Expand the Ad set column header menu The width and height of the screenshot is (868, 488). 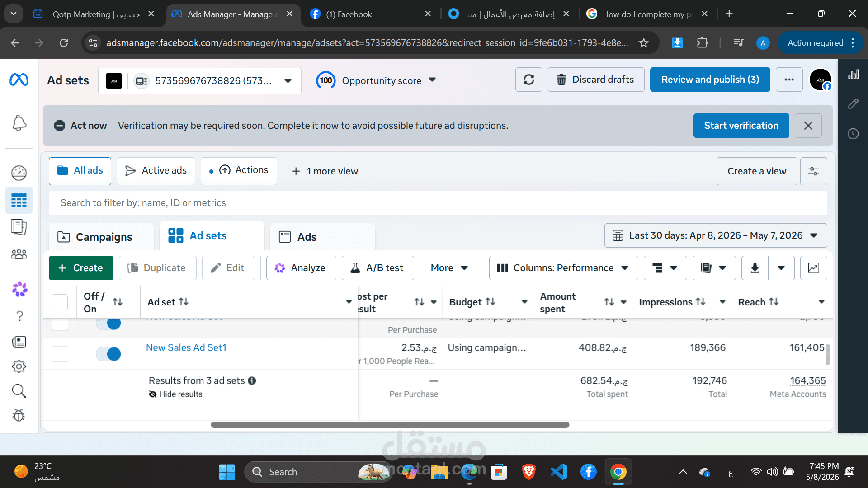[349, 302]
